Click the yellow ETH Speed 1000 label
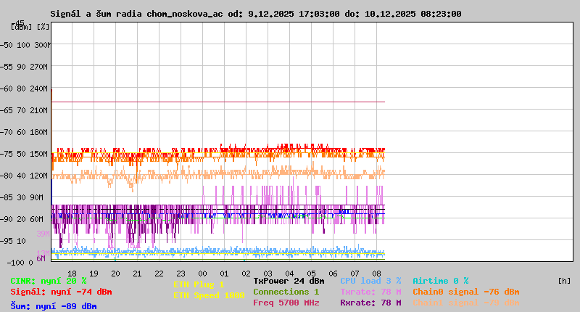Screen dimensions: 580x312 (x=209, y=295)
